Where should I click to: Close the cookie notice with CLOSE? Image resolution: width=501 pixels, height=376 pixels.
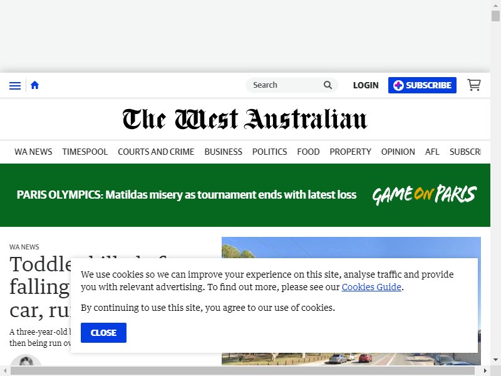(x=103, y=333)
